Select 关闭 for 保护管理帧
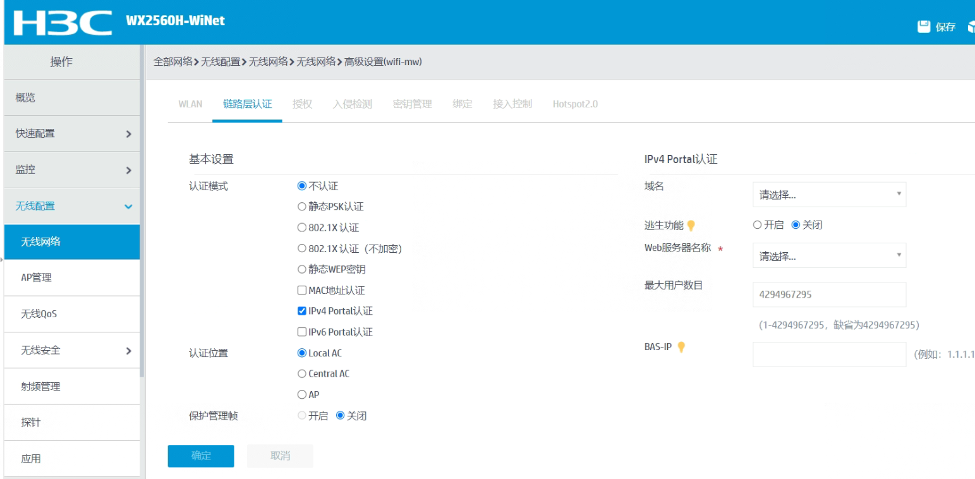This screenshot has width=975, height=479. coord(340,416)
